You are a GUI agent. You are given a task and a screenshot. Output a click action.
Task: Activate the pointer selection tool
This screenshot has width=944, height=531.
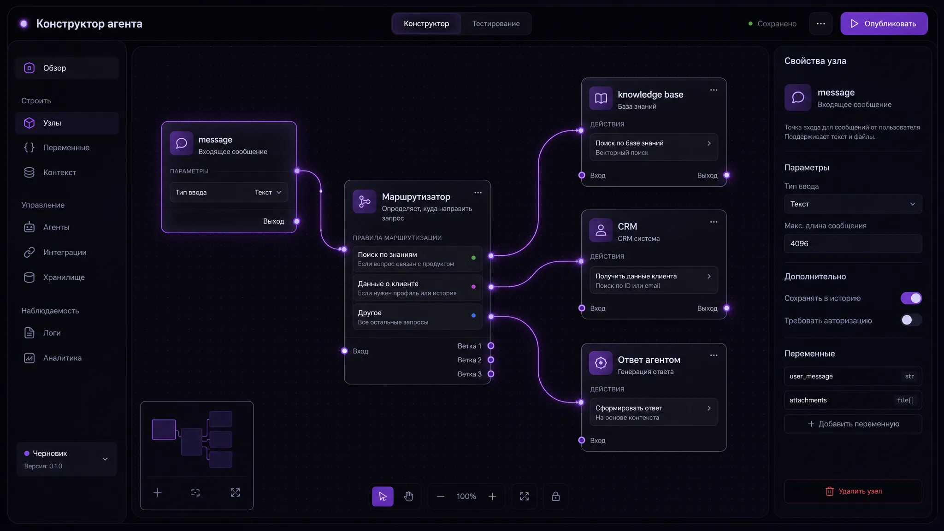tap(383, 496)
